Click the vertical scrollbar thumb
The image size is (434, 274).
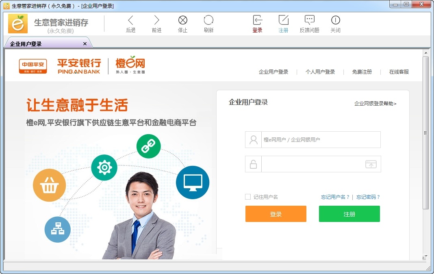(425, 133)
